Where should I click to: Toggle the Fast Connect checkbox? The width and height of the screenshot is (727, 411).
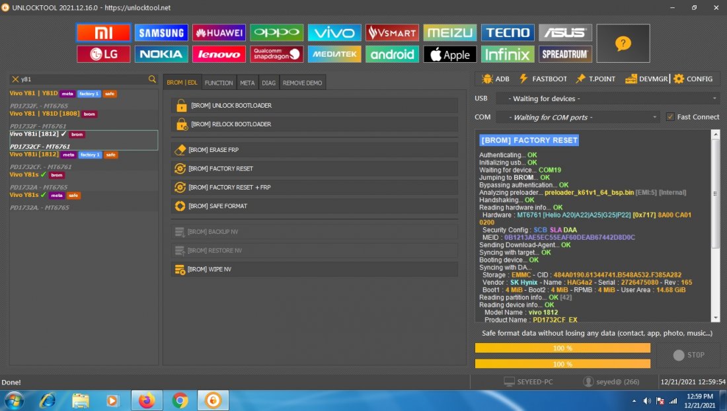(670, 117)
